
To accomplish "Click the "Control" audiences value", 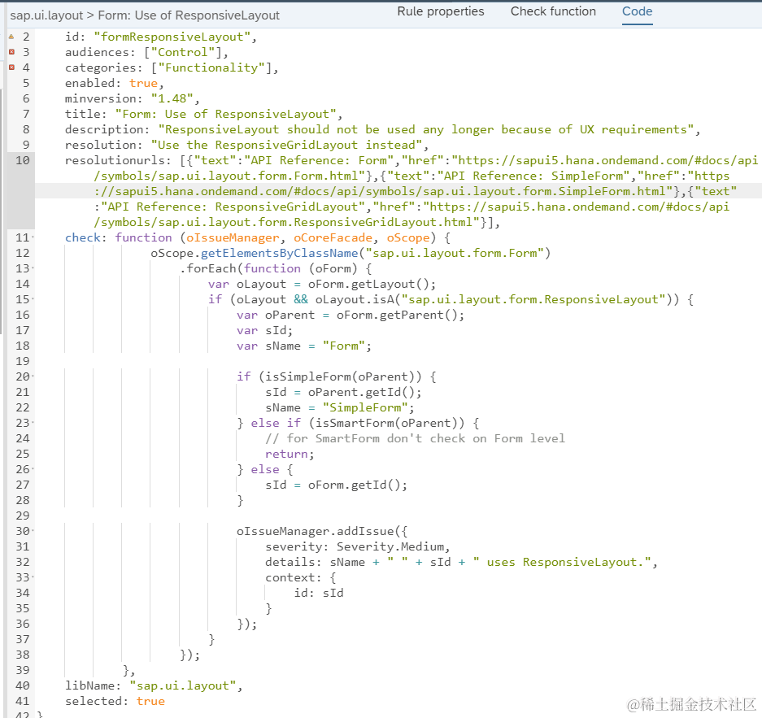I will click(183, 53).
